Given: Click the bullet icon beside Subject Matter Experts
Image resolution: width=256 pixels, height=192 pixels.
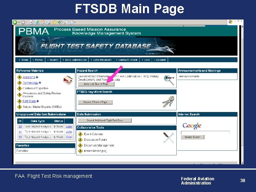Looking at the screenshot, I should (20, 107).
